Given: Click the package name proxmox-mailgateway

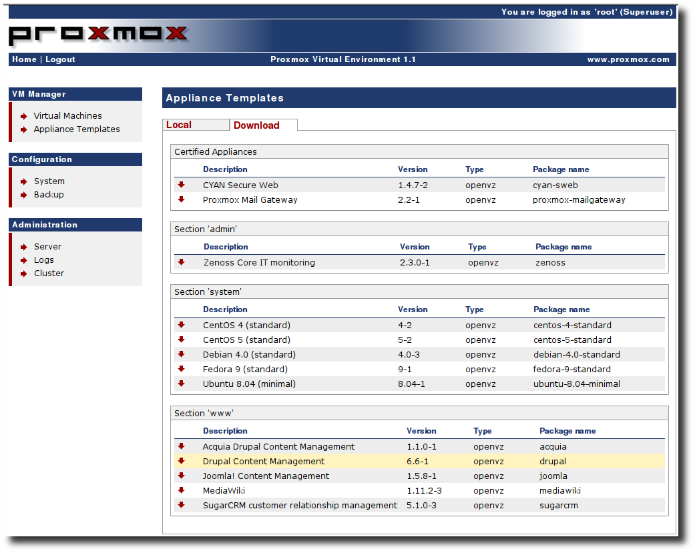Looking at the screenshot, I should (x=579, y=199).
